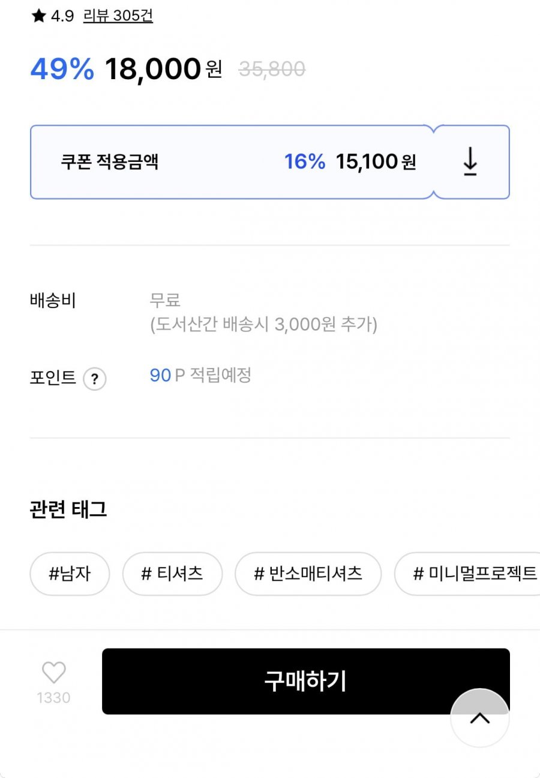Open the 리뷰 305건 reviews link

(118, 16)
